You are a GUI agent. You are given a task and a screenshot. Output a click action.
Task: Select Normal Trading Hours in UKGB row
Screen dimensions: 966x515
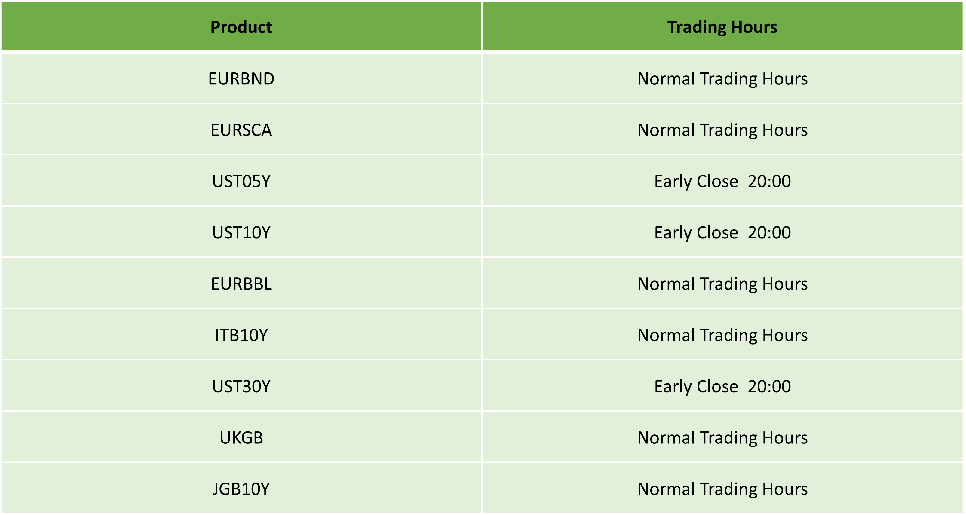722,438
